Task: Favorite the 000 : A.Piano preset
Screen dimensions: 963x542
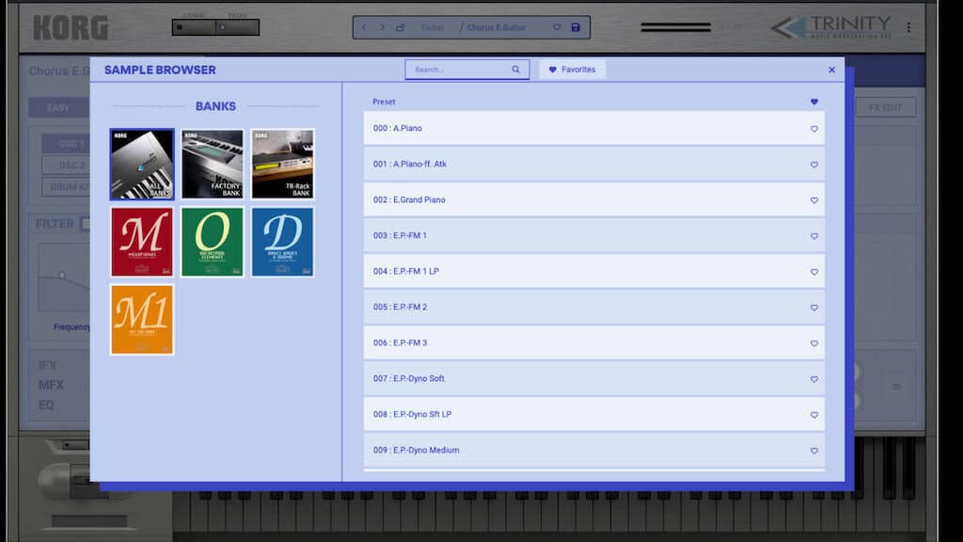Action: 814,129
